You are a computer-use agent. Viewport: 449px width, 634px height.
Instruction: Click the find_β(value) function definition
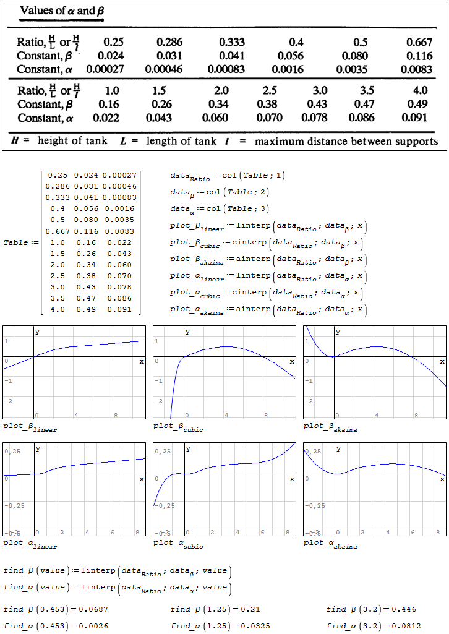(118, 572)
